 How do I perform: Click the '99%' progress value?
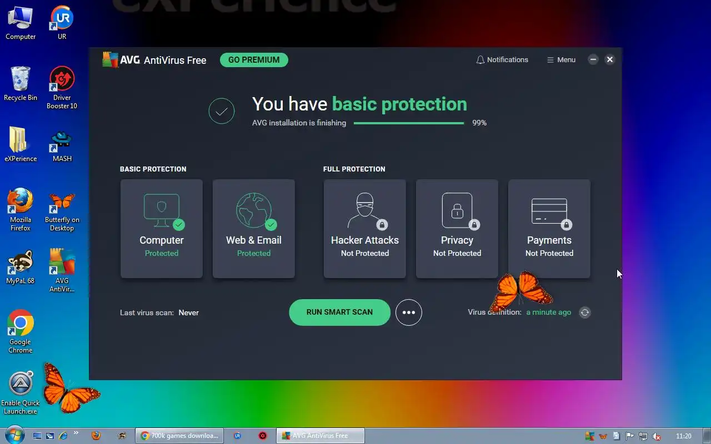pos(479,123)
